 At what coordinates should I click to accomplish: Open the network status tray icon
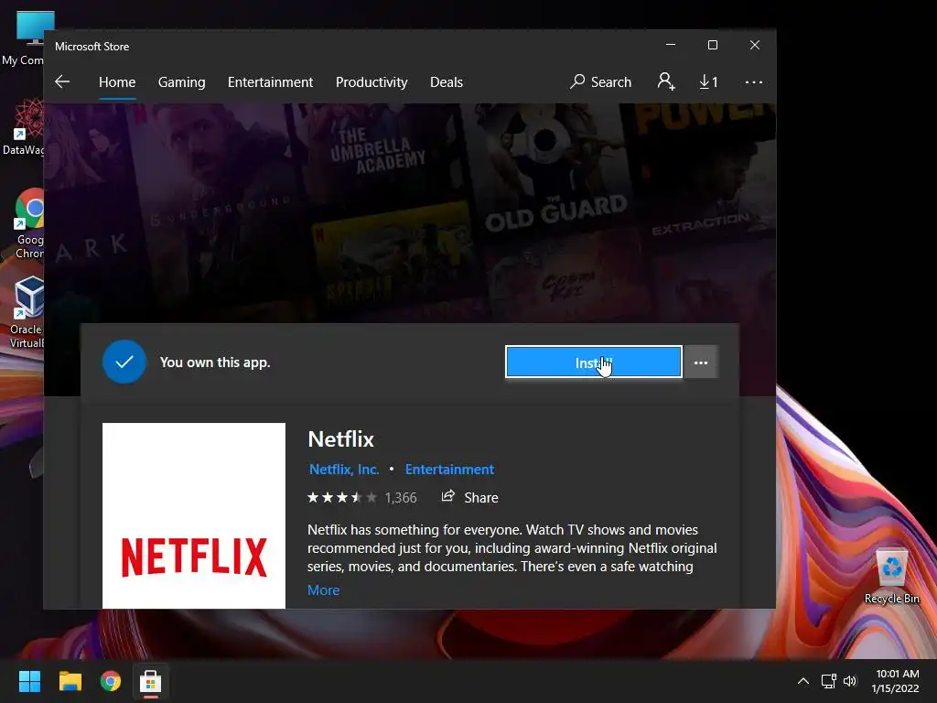(828, 681)
